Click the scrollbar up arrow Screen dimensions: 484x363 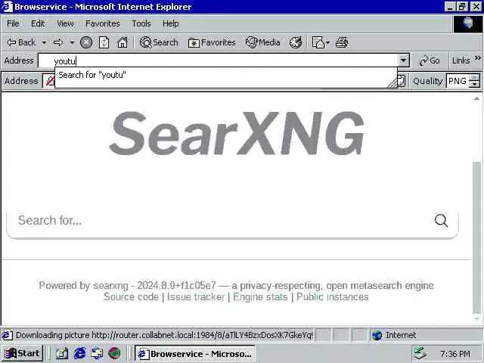[x=477, y=98]
